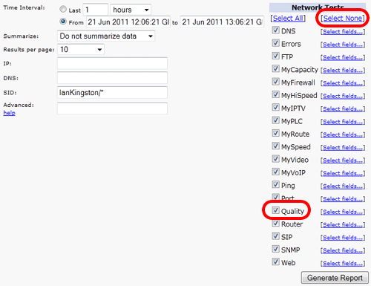Uncheck the MyPLC test checkbox
The height and width of the screenshot is (286, 371).
(275, 120)
